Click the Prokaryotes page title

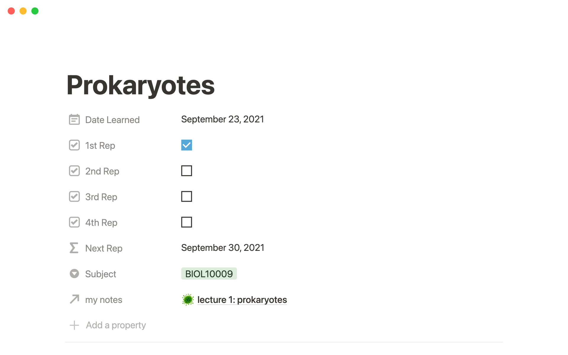pyautogui.click(x=141, y=85)
